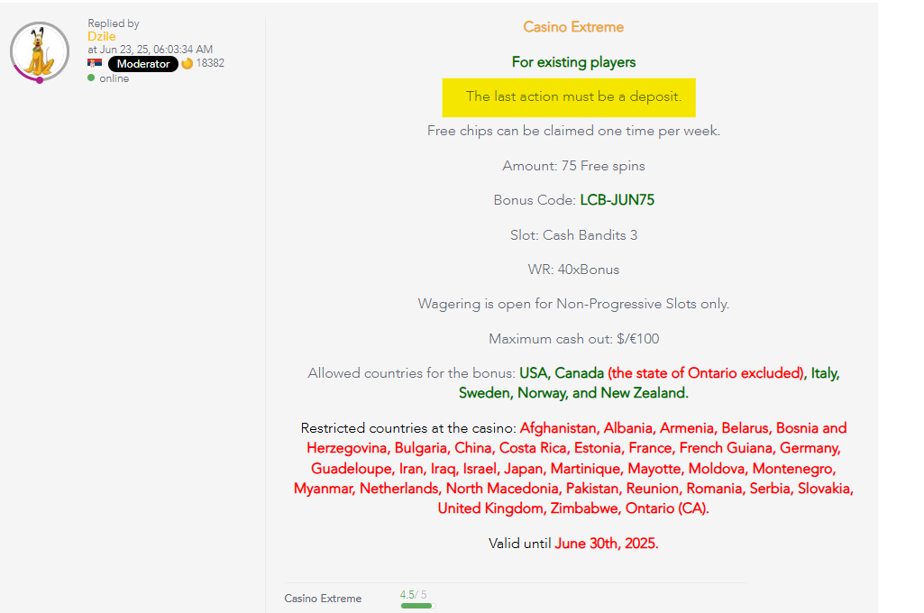Click the yellow highlighted 'last action must be a deposit' note
The height and width of the screenshot is (613, 924).
click(x=569, y=97)
